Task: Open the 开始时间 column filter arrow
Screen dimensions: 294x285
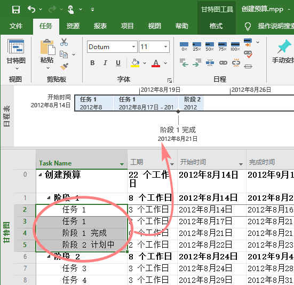Action: pyautogui.click(x=241, y=164)
